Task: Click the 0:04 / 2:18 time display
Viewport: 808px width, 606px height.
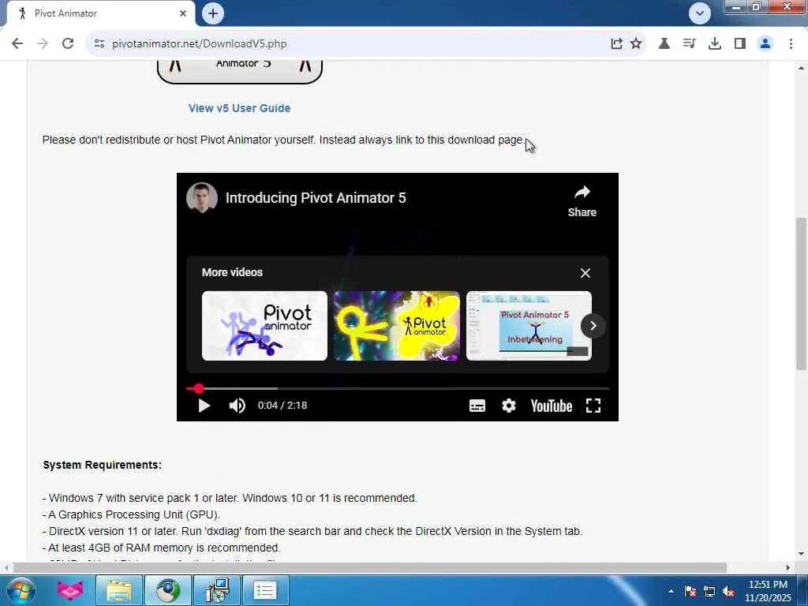Action: [x=282, y=406]
